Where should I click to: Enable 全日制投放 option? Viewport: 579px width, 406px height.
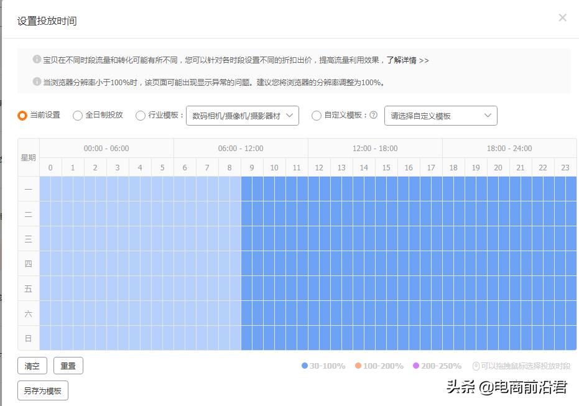(x=77, y=116)
